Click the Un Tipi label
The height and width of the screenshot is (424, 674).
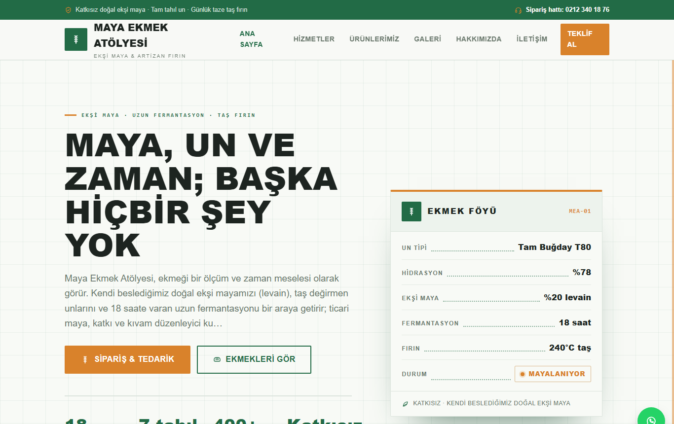[x=414, y=248]
